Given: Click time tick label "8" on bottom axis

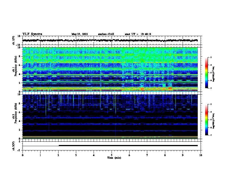Looking at the screenshot, I should pos(165,155).
